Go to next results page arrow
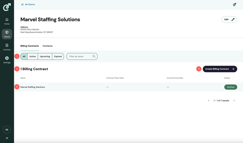The height and width of the screenshot is (143, 243). pos(234,101)
